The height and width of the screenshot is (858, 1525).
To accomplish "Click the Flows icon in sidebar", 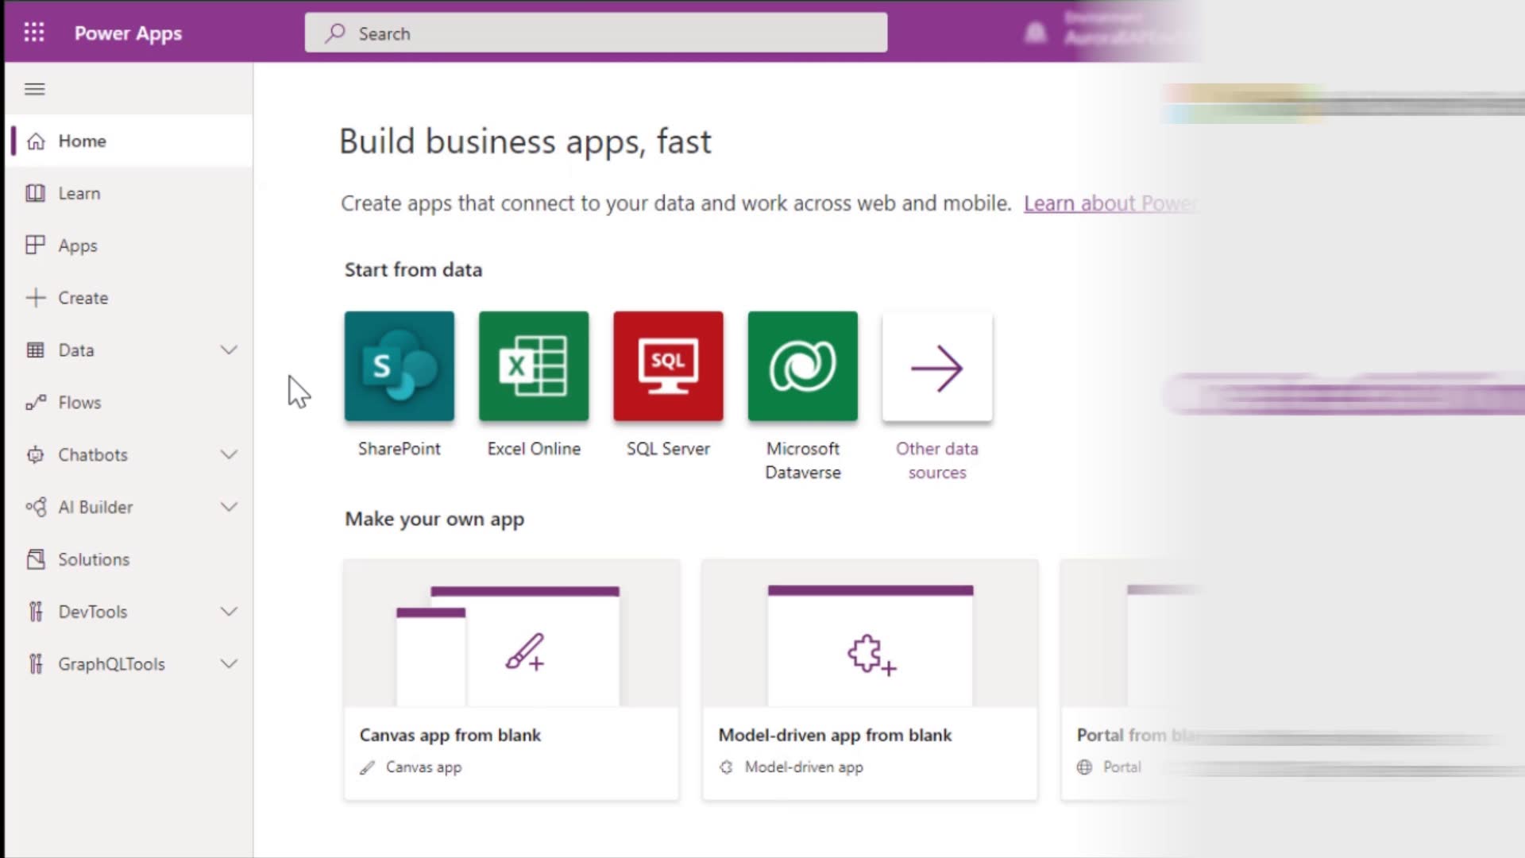I will pyautogui.click(x=36, y=403).
